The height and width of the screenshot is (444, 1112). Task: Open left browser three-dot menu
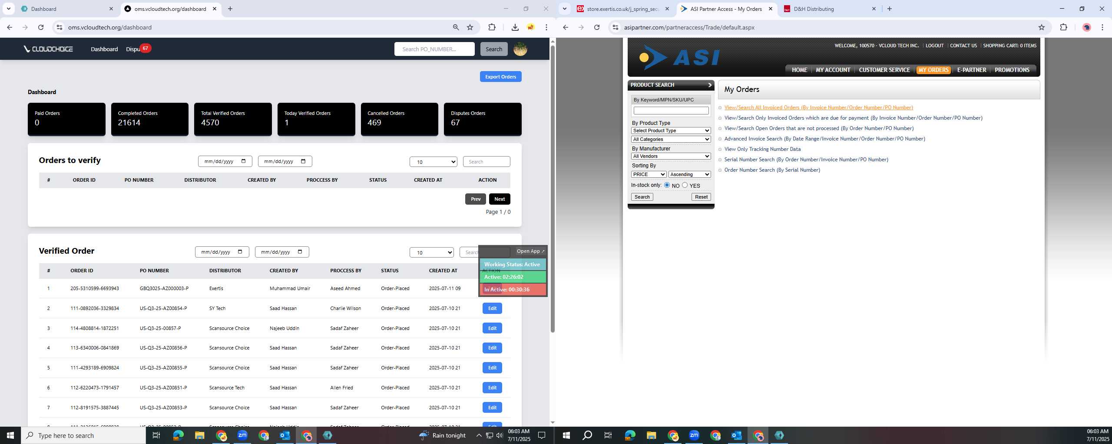pyautogui.click(x=546, y=27)
